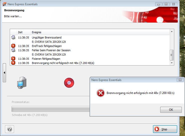The image size is (185, 136).
Task: Minimize the Nero Express Essentials window
Action: (x=158, y=4)
